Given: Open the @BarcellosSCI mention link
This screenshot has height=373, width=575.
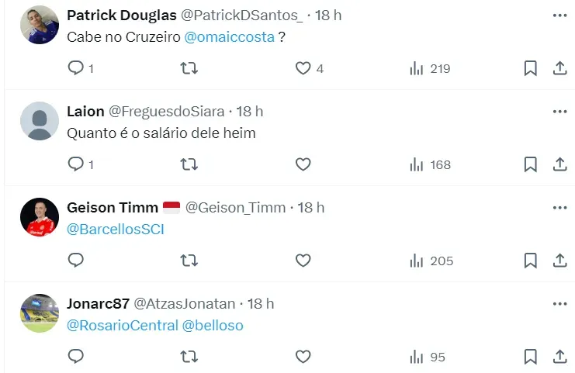Looking at the screenshot, I should coord(116,230).
